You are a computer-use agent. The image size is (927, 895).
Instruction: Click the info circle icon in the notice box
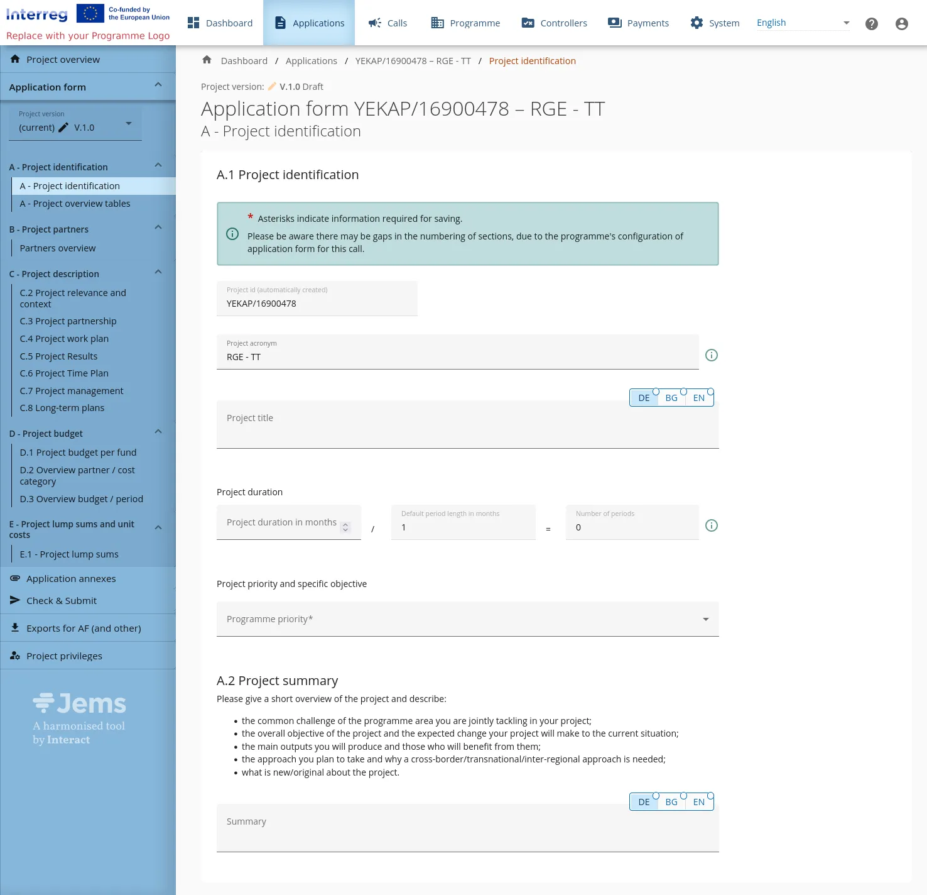click(x=232, y=234)
